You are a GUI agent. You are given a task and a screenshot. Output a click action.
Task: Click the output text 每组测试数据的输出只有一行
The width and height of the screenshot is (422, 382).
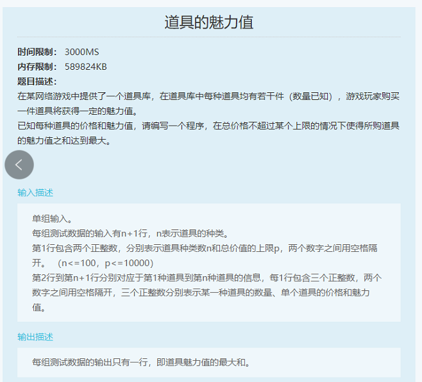click(141, 362)
